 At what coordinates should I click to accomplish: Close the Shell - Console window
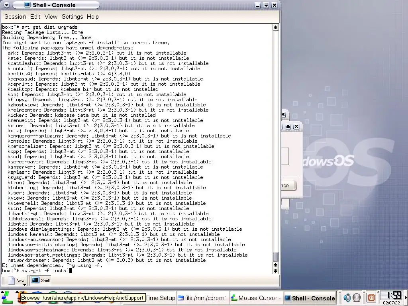coord(274,5)
